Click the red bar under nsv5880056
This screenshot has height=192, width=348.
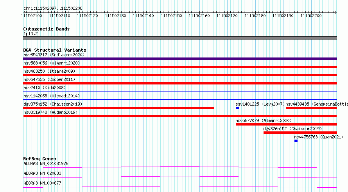point(180,67)
